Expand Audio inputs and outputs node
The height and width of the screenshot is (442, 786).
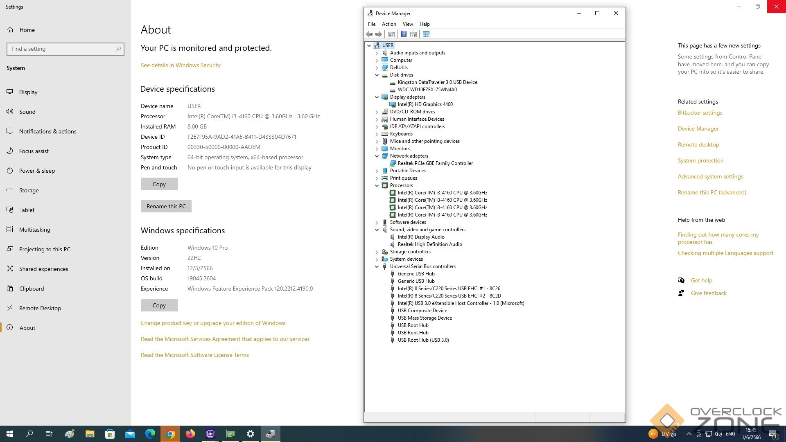coord(377,53)
